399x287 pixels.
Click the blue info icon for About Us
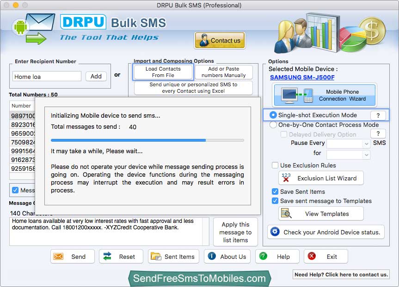click(212, 256)
